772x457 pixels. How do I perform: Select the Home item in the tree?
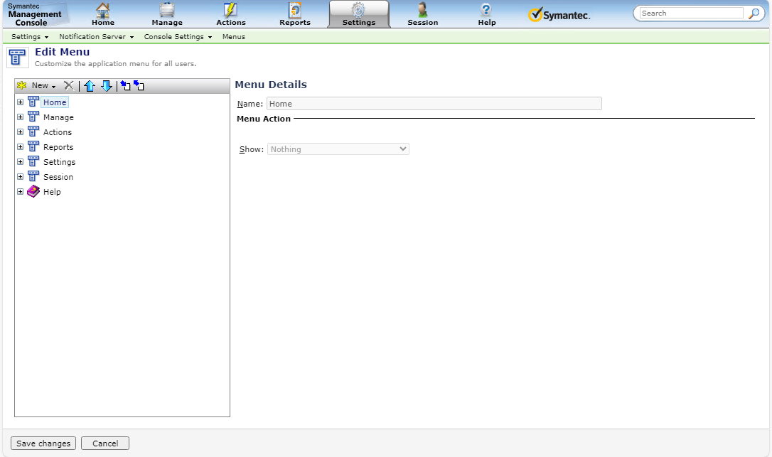point(55,102)
